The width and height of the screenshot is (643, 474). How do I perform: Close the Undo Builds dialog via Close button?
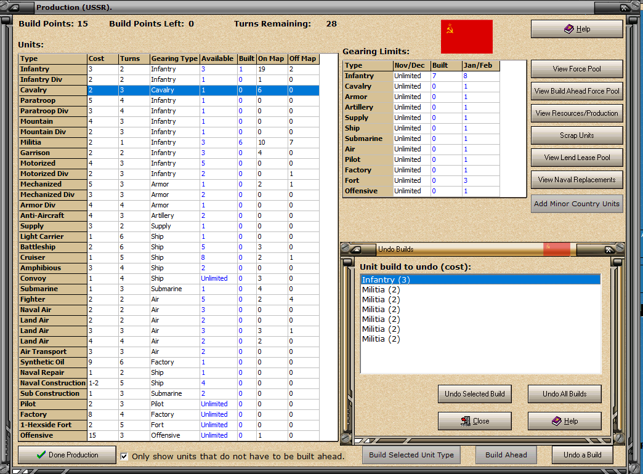coord(474,421)
